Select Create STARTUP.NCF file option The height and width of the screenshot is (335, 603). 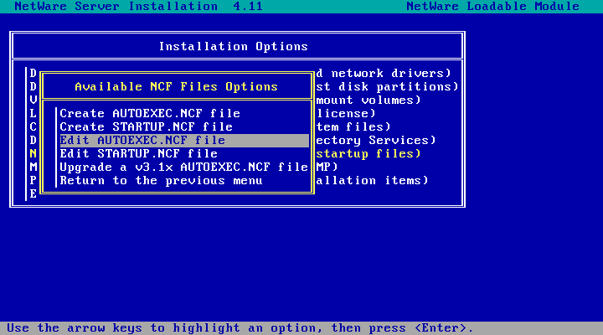146,127
